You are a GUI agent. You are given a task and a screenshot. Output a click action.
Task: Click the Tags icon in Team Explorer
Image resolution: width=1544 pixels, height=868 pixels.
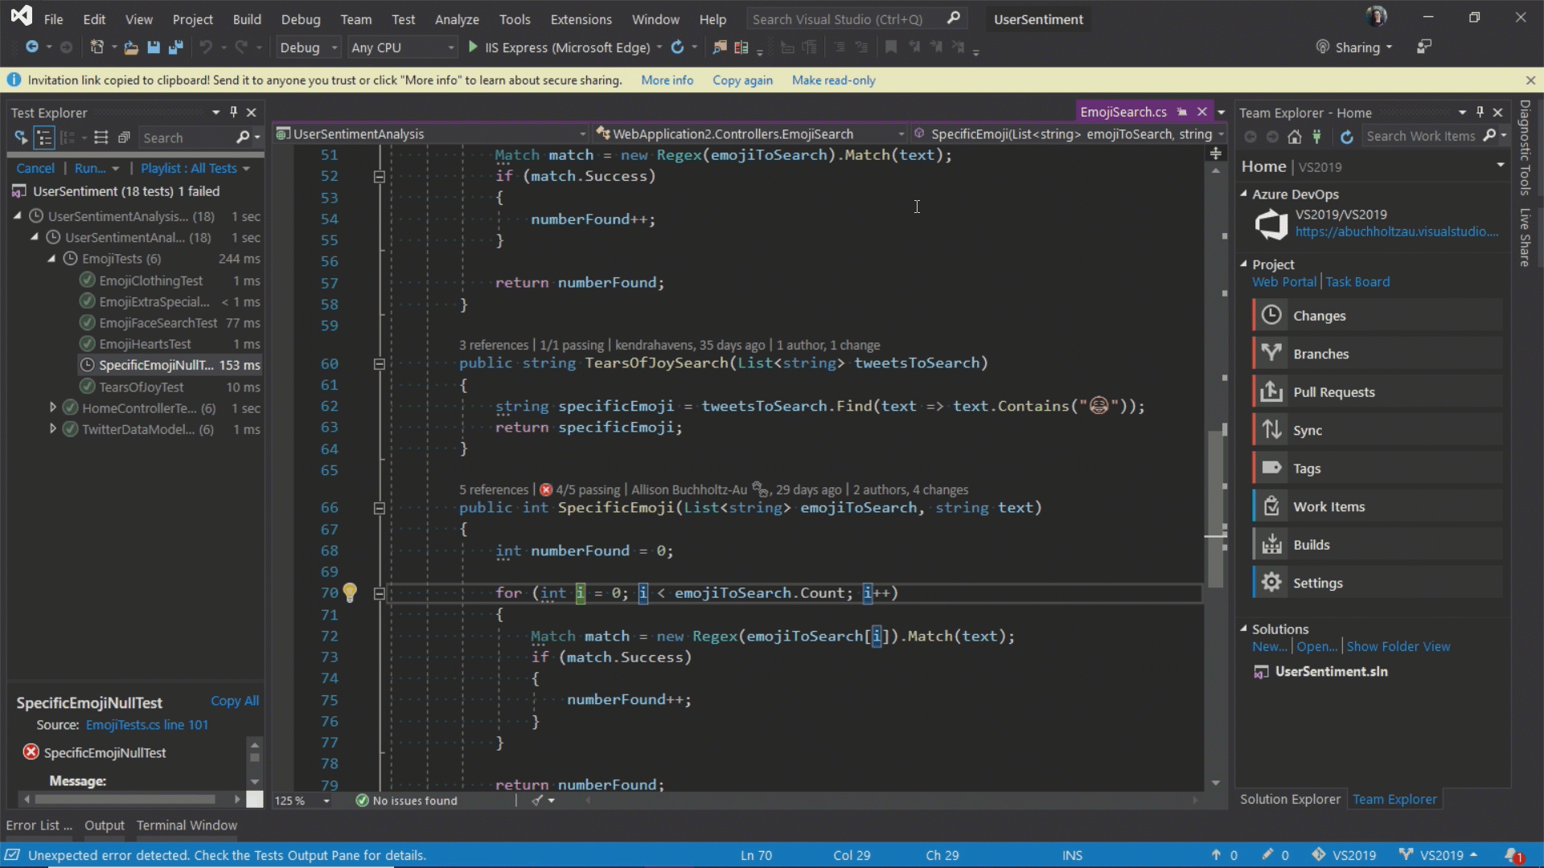pos(1271,468)
